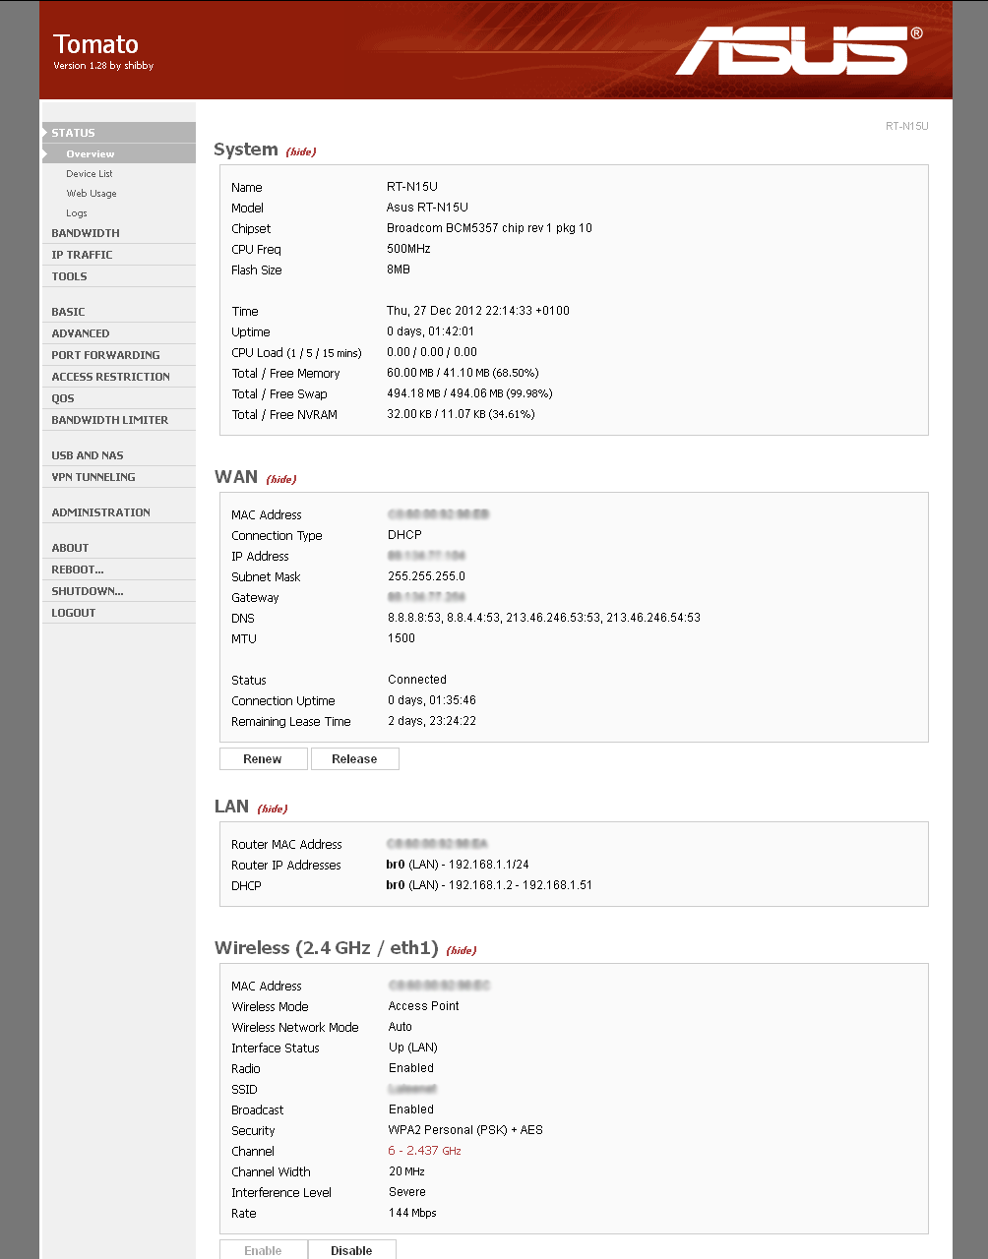Click the Renew DHCP lease button
This screenshot has height=1259, width=988.
(x=263, y=758)
